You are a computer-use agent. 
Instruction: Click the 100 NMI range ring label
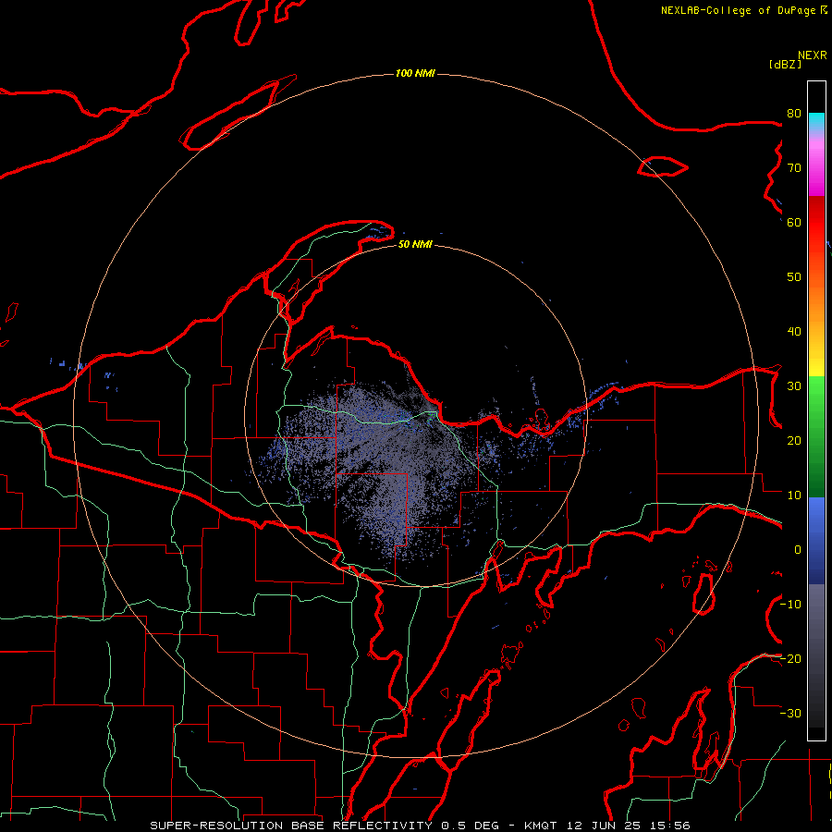[x=415, y=73]
